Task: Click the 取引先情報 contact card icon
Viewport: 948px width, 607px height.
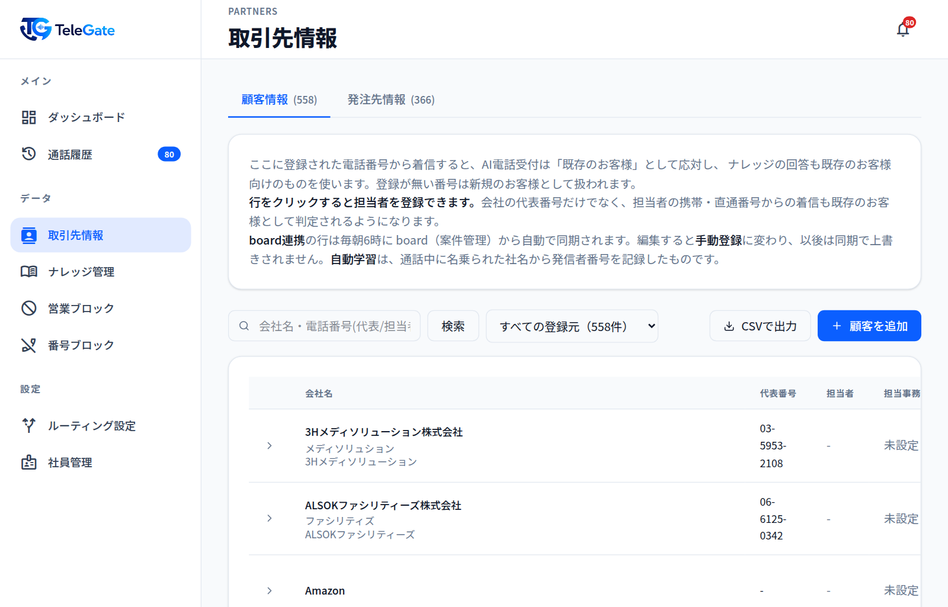Action: coord(28,235)
